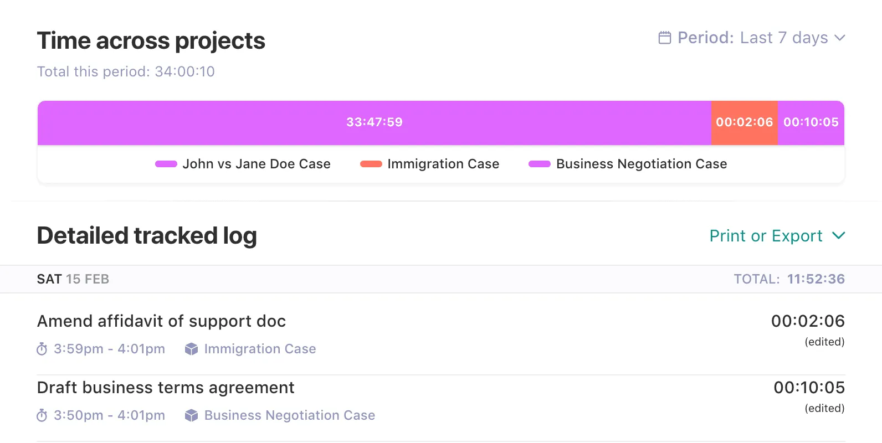The height and width of the screenshot is (443, 882).
Task: Click the Business Negotiation Case legend marker
Action: click(539, 164)
